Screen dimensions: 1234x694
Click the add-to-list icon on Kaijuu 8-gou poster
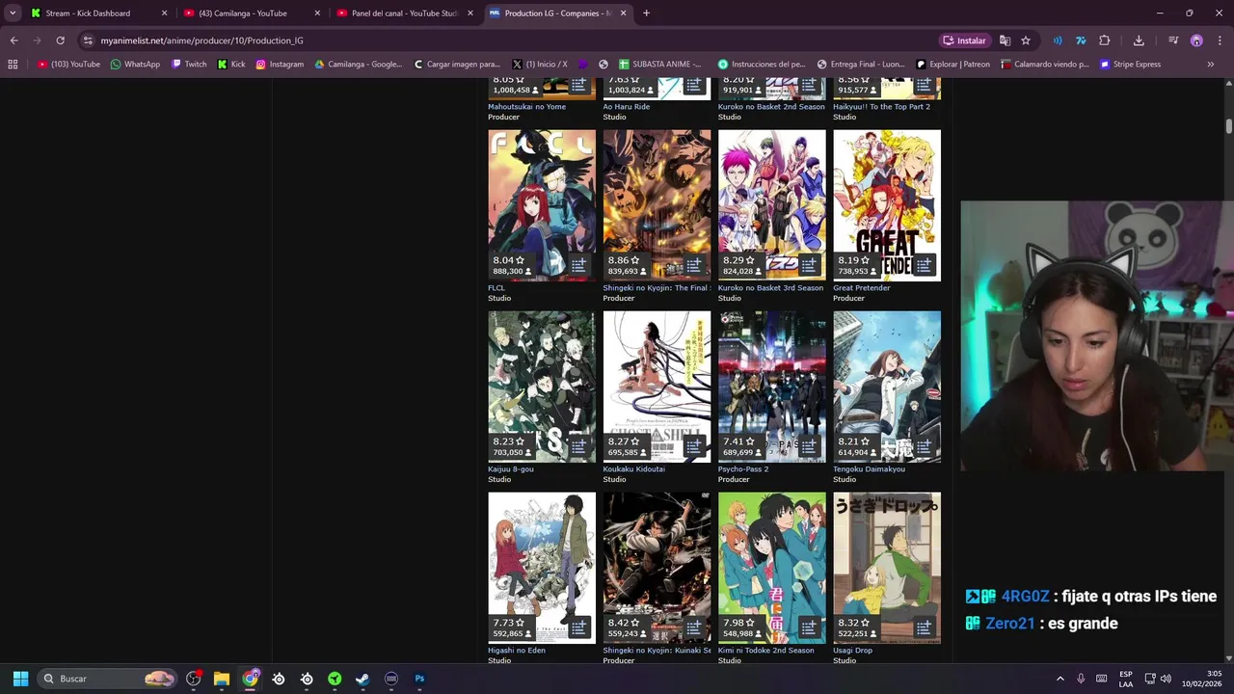point(578,446)
